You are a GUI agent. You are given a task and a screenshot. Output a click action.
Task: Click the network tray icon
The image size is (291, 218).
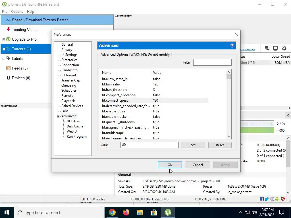(x=248, y=212)
